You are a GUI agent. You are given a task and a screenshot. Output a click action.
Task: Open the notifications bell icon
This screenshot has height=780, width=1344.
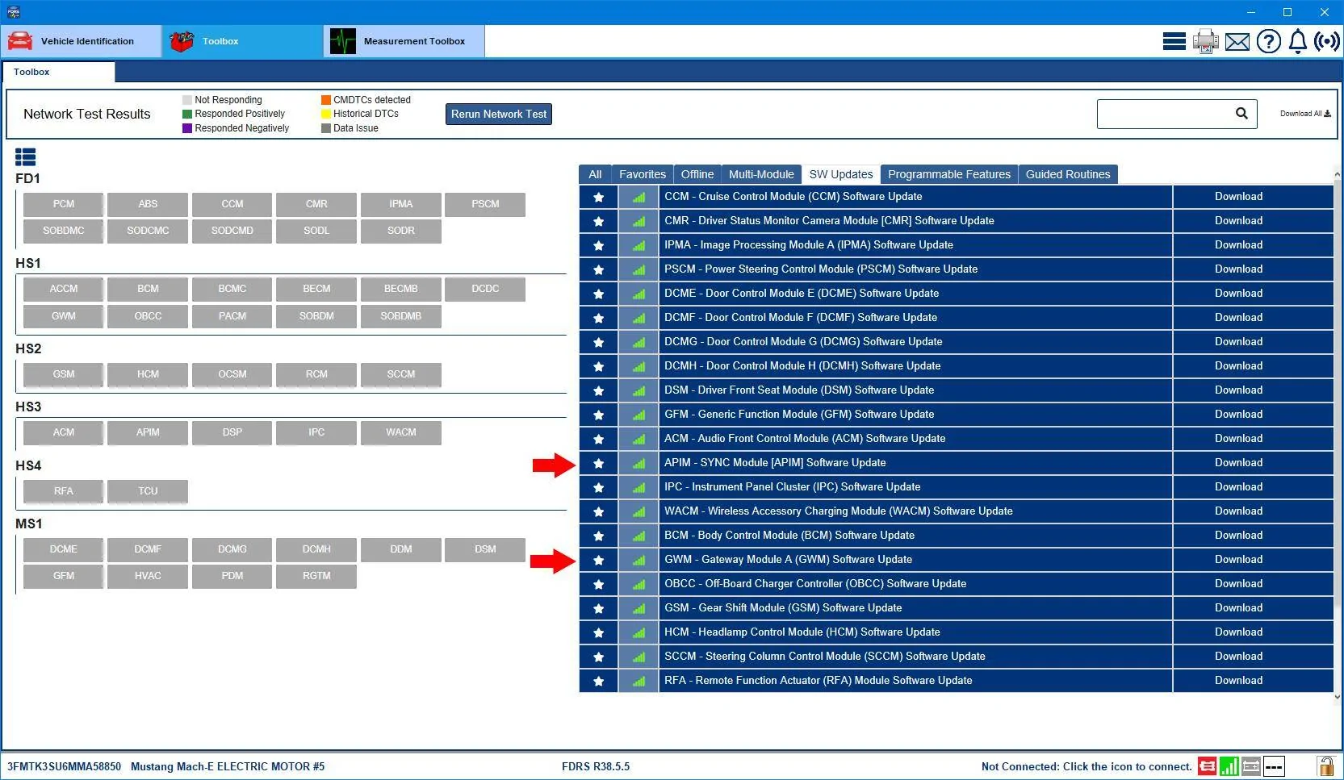[x=1297, y=41]
